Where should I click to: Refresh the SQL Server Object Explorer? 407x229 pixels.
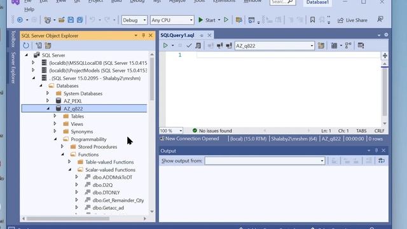[x=25, y=46]
